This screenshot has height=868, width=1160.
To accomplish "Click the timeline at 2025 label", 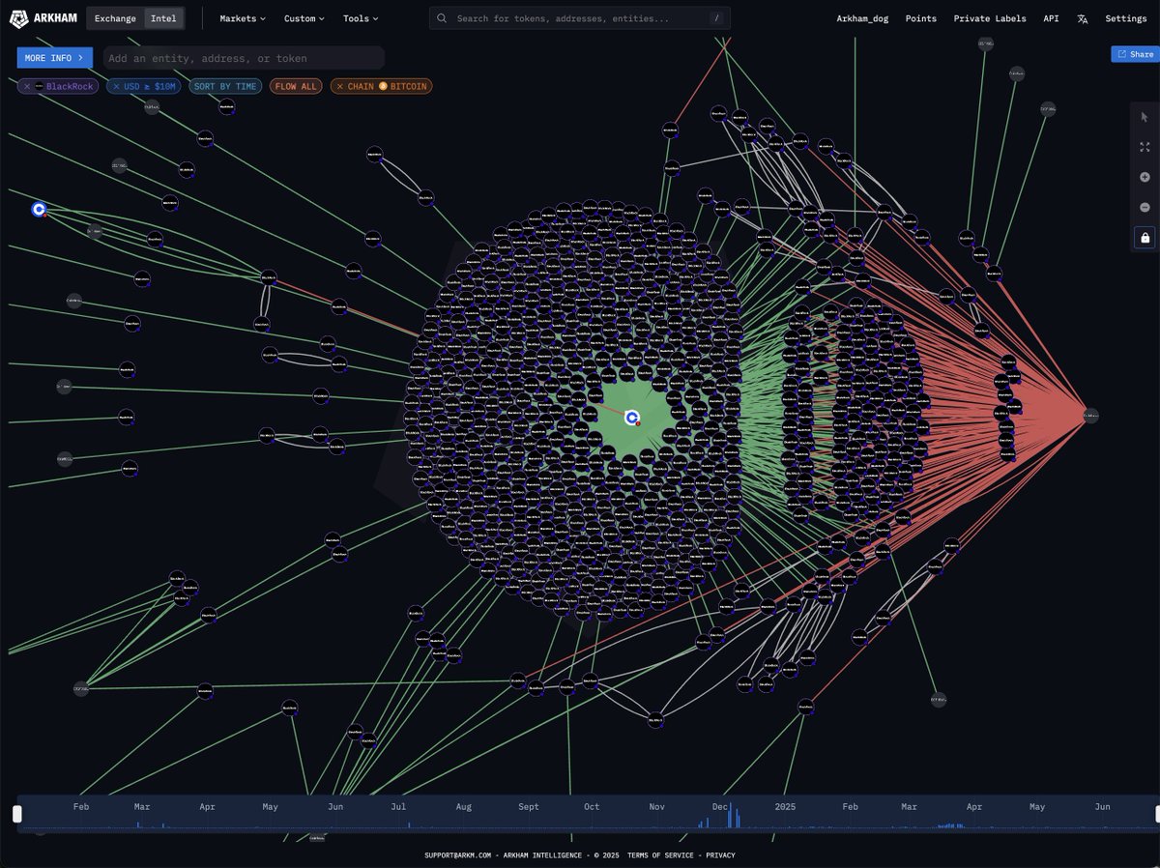I will pyautogui.click(x=785, y=806).
